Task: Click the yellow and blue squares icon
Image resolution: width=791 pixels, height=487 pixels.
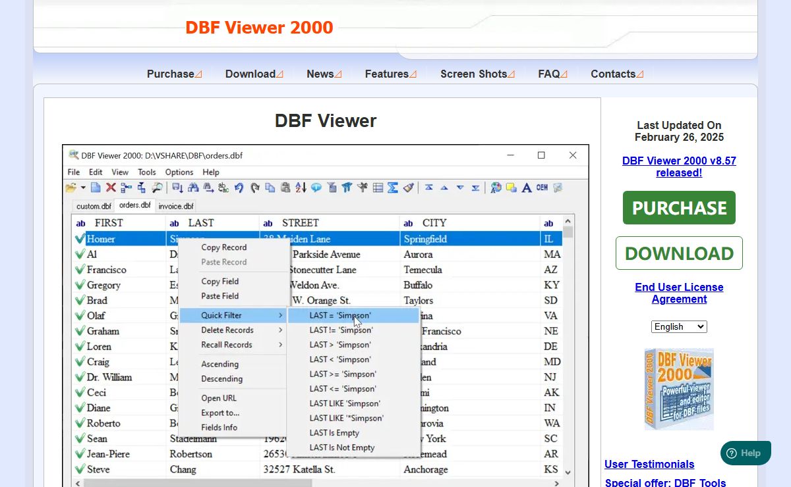Action: [x=512, y=188]
